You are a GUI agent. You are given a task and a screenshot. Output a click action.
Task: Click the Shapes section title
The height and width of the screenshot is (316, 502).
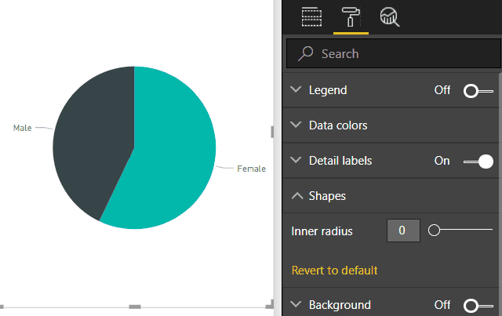pos(327,196)
